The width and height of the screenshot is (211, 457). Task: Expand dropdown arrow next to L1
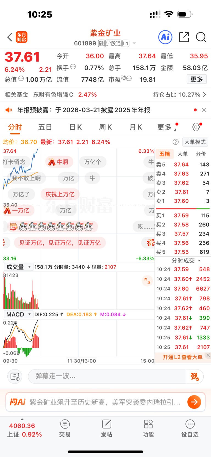pos(134,43)
